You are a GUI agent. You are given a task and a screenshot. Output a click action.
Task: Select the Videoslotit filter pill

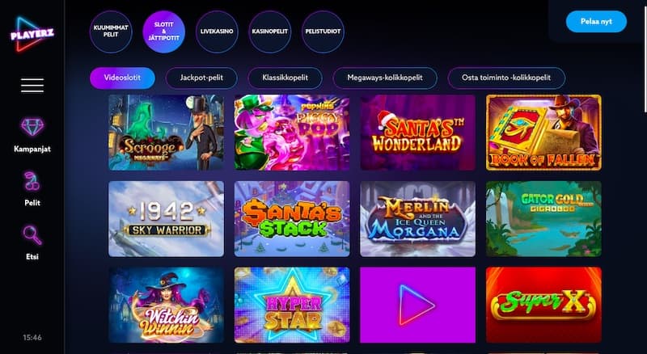[123, 78]
